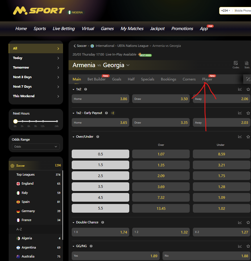Screen dimensions: 251x261
Task: Click star icon for GG/NG market
Action: 248,246
